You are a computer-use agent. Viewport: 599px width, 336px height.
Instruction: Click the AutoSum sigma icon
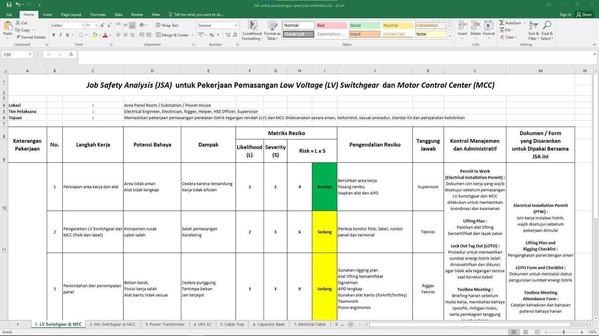pos(502,23)
